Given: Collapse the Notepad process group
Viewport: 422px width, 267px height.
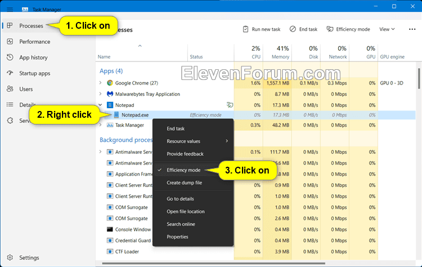Looking at the screenshot, I should tap(100, 105).
